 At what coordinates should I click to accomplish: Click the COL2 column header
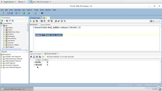45,60
